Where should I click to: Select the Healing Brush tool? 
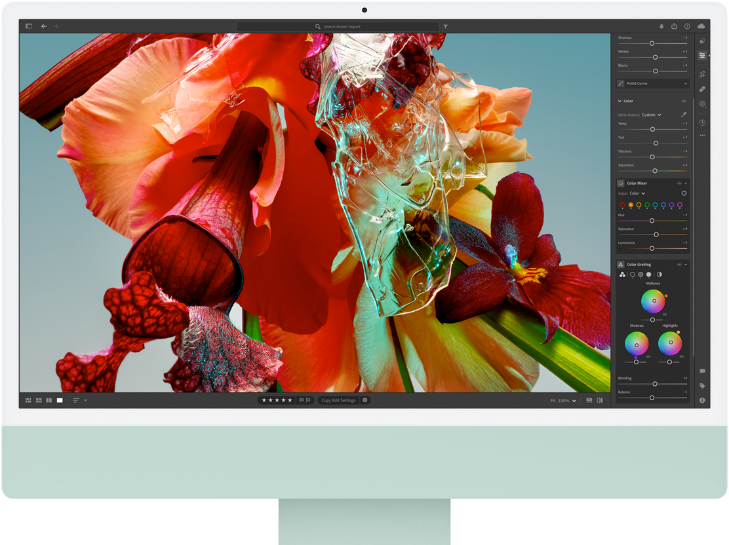702,89
